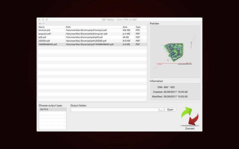Open the output folder with Open button

pos(170,110)
